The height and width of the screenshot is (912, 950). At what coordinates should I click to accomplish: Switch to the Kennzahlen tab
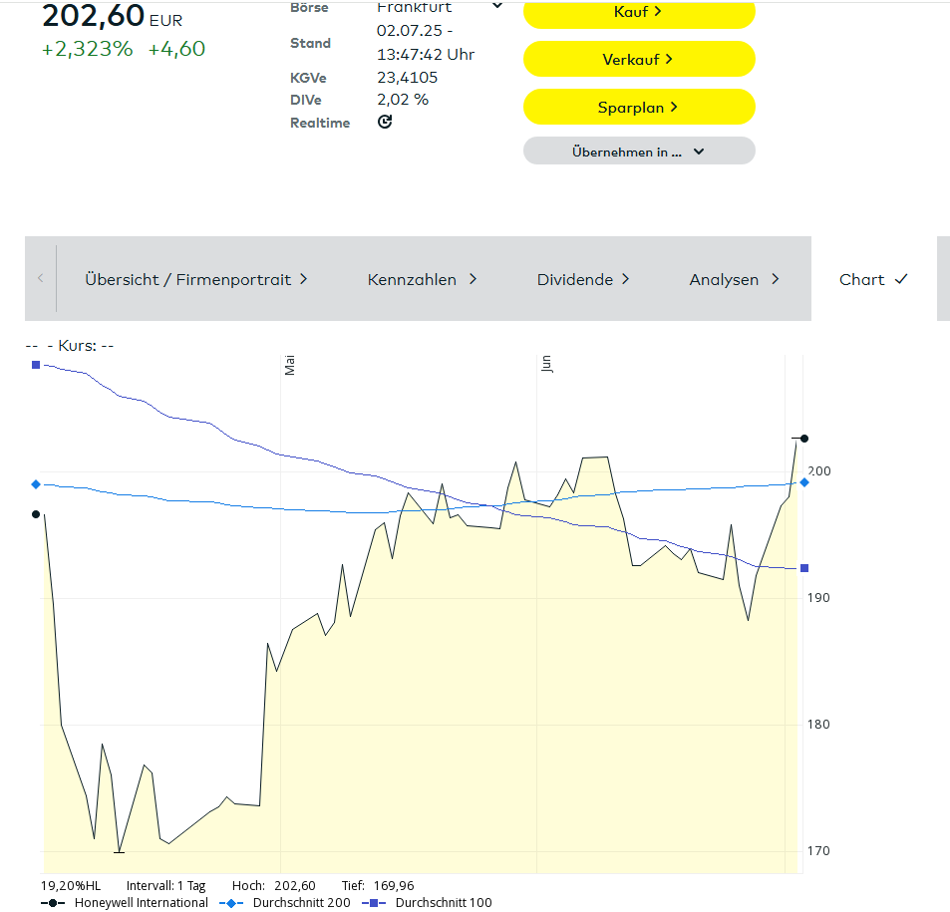[x=423, y=279]
